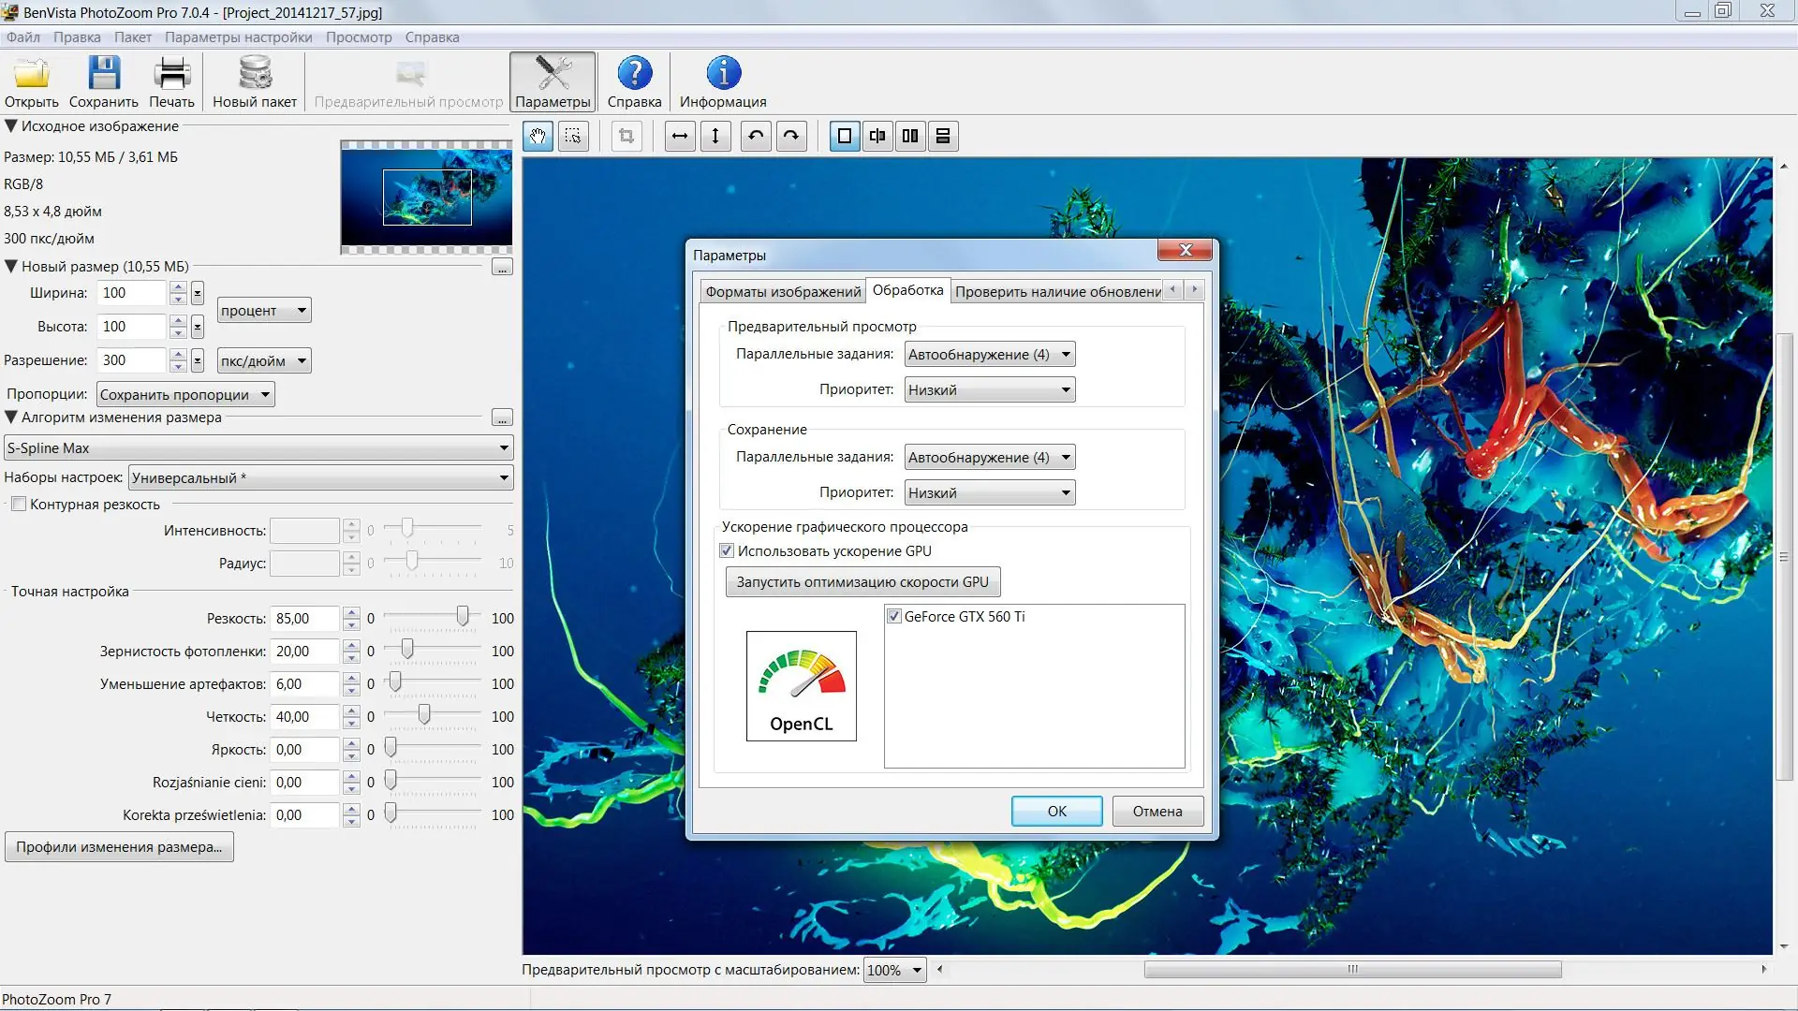Open the S-Spline Max algorithm dropdown

point(258,447)
